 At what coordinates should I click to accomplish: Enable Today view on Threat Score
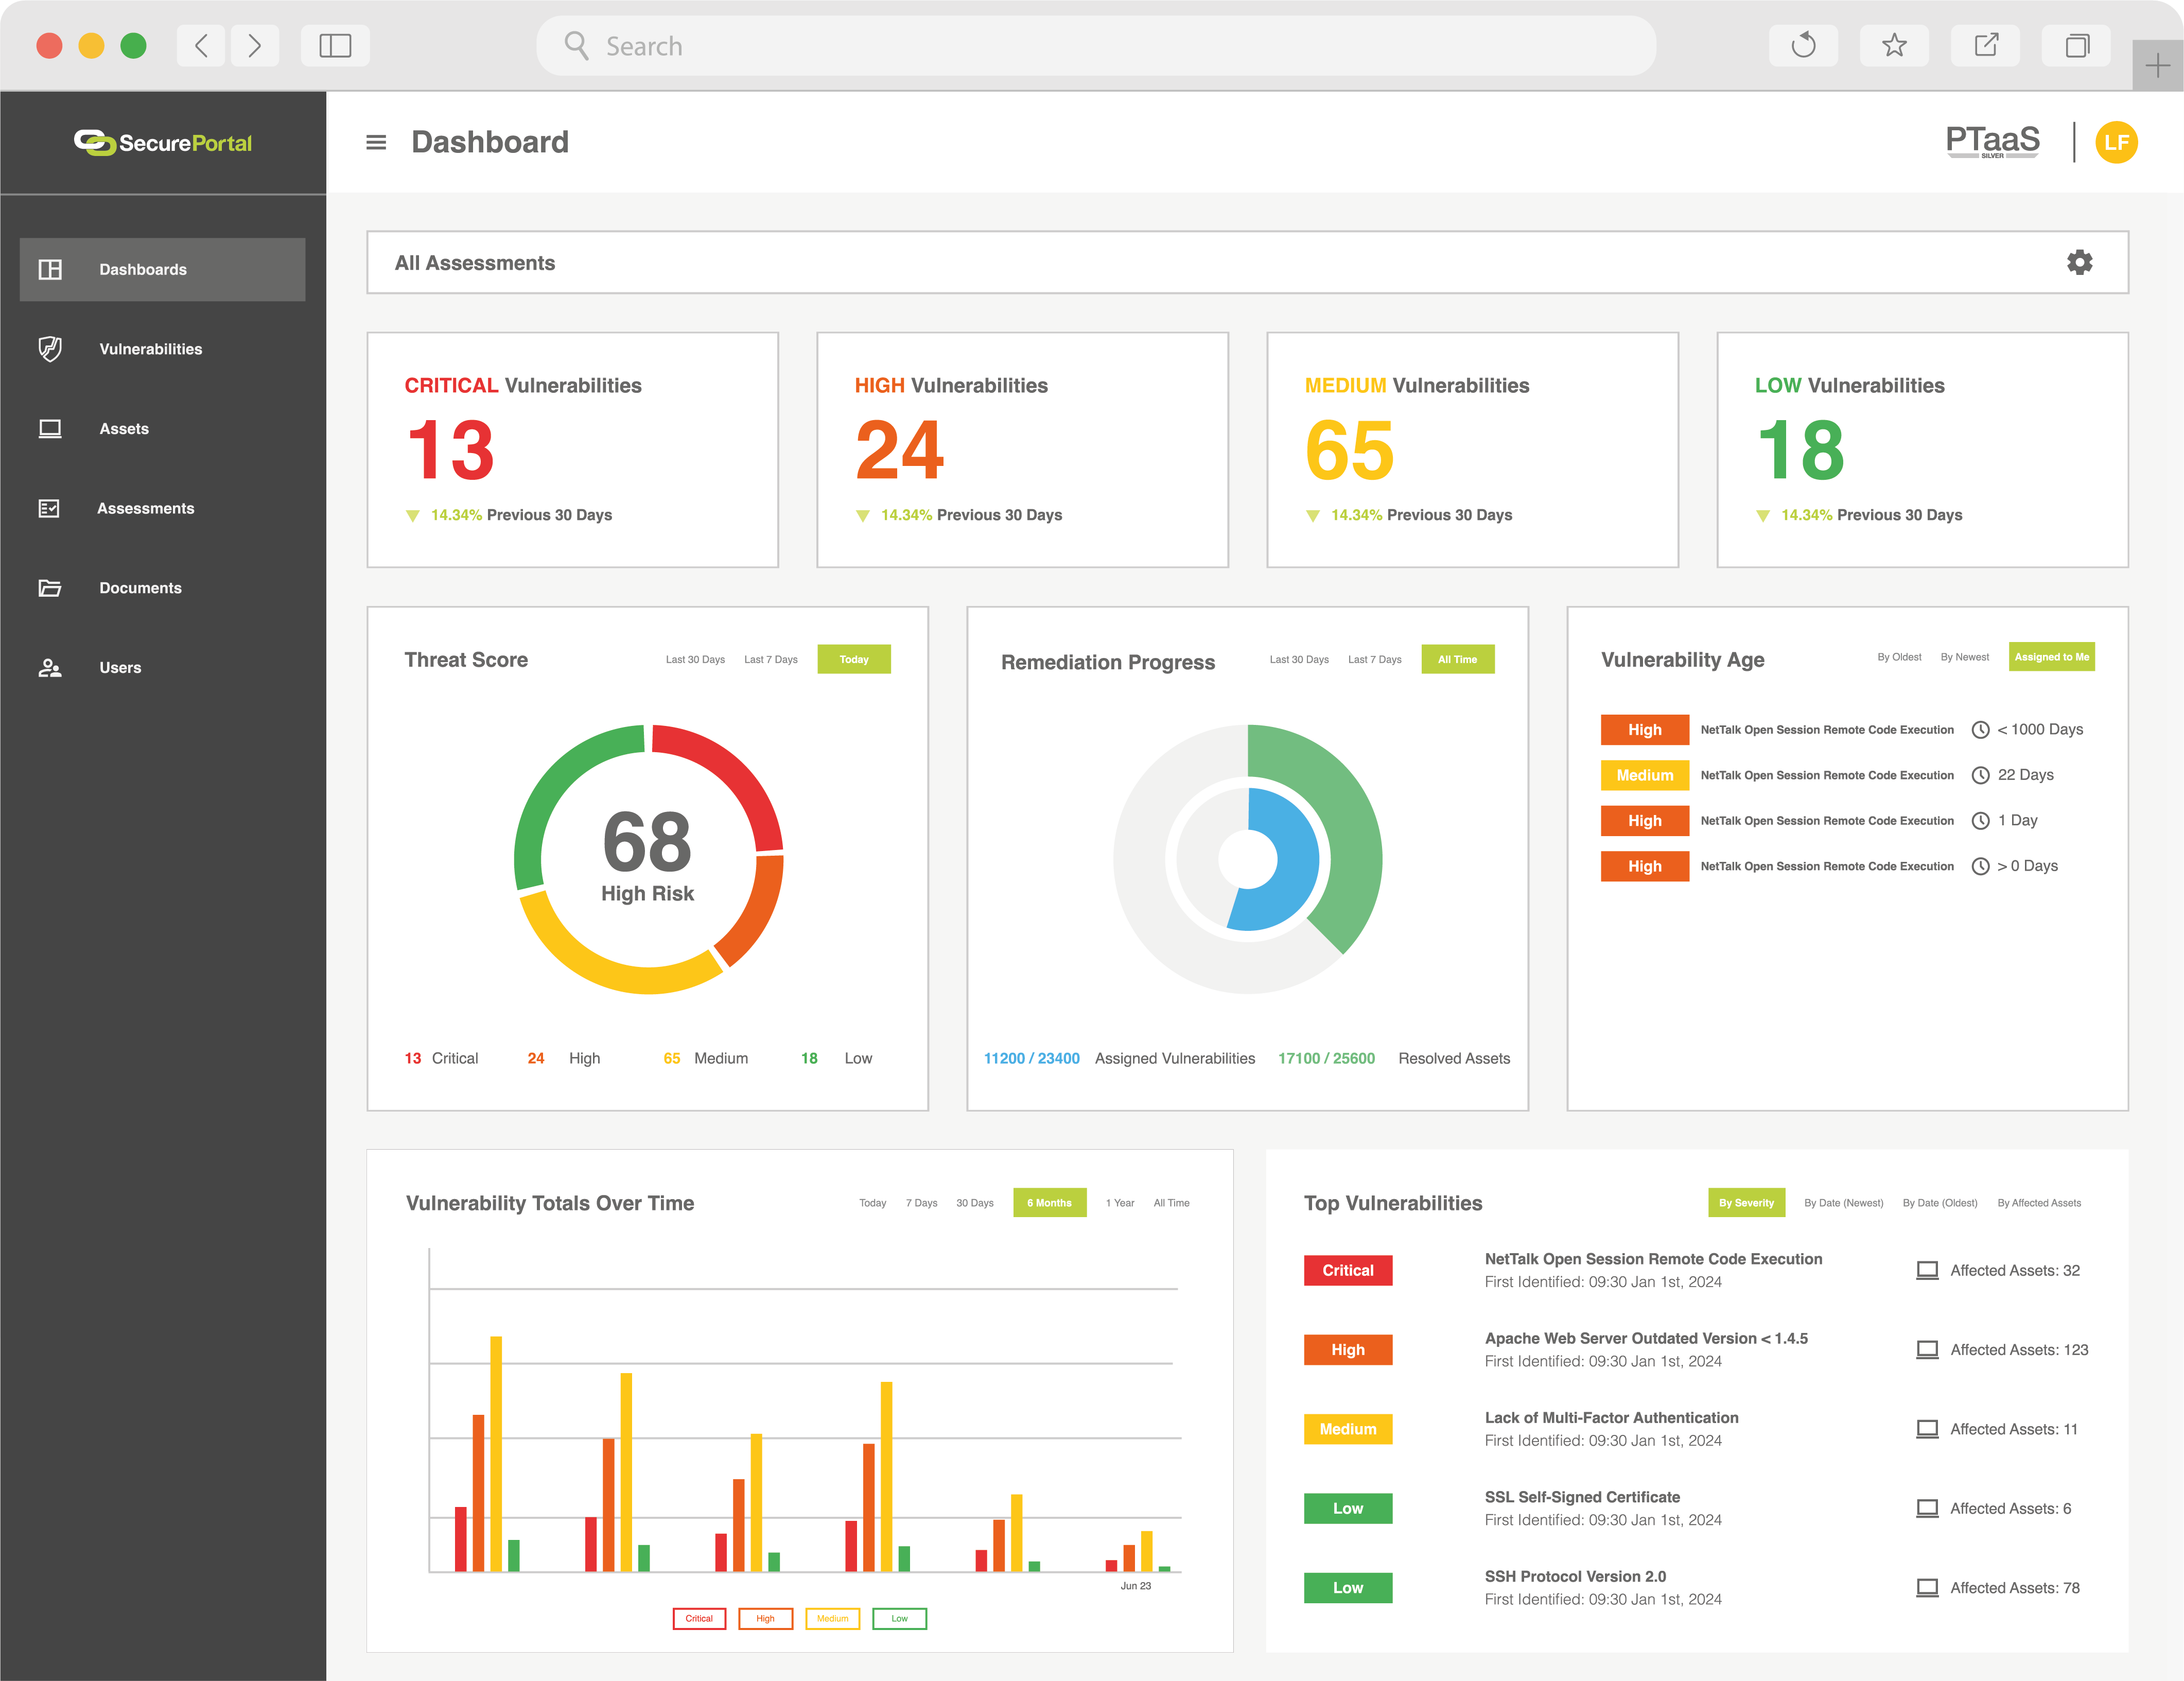click(854, 659)
